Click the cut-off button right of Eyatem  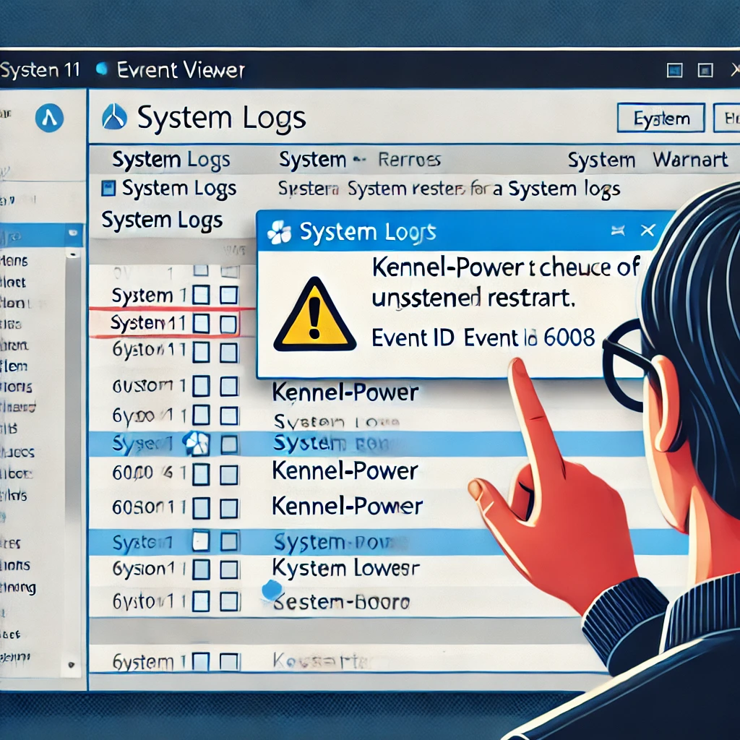(727, 118)
